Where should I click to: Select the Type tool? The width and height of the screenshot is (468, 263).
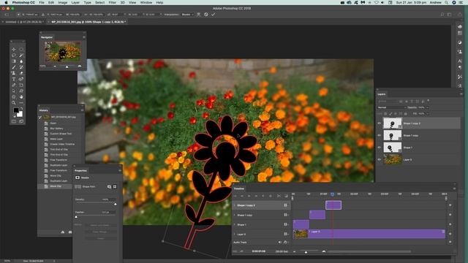[14, 79]
